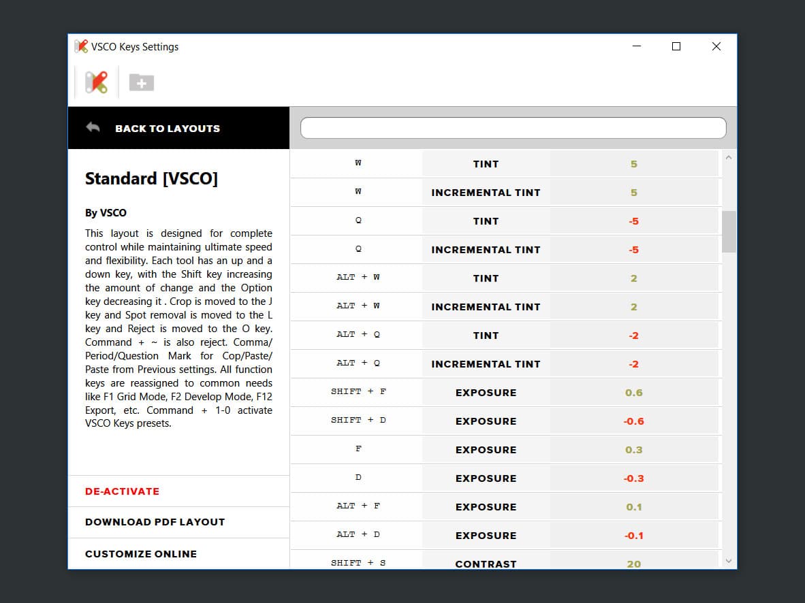Maximize the VSCO Keys Settings window
This screenshot has height=603, width=805.
point(676,46)
